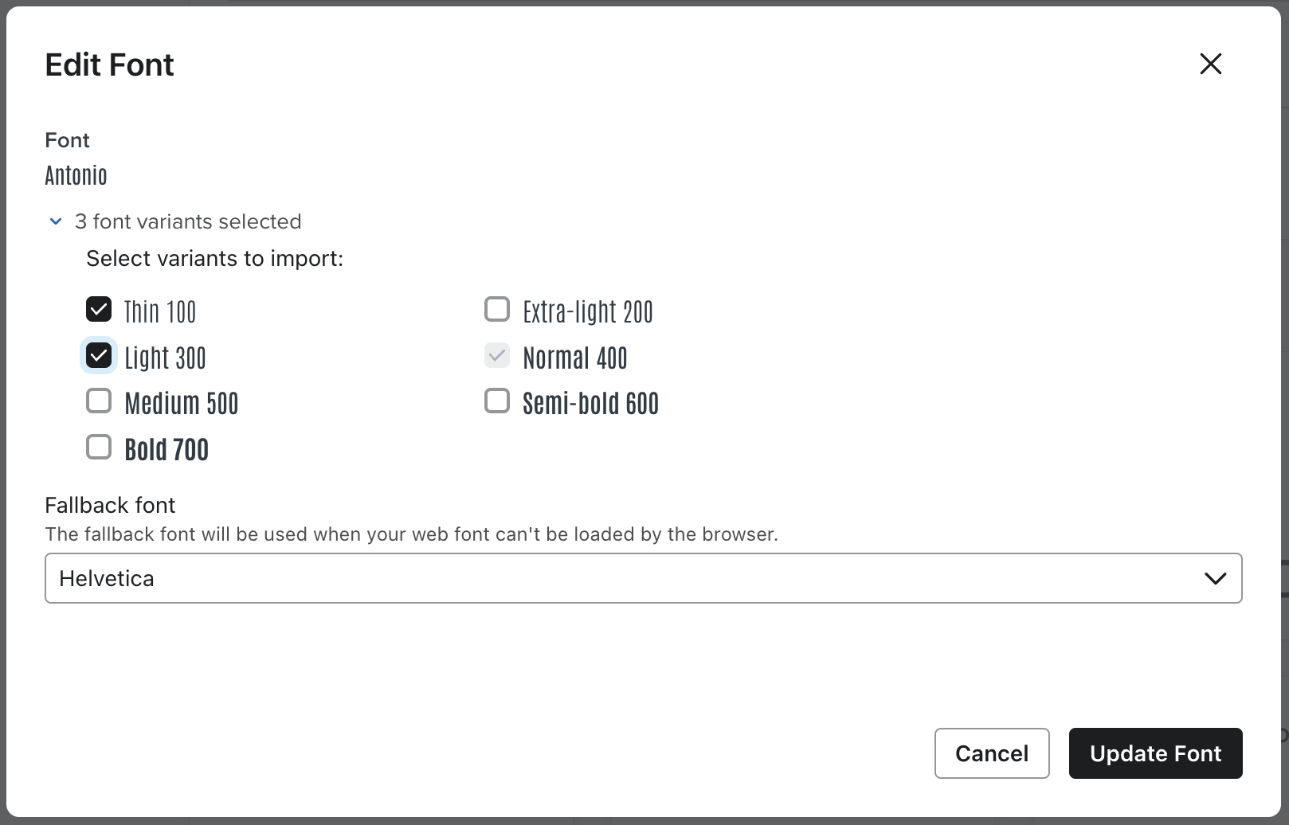This screenshot has width=1289, height=825.
Task: Click the chevron next to Helvetica
Action: 1214,578
